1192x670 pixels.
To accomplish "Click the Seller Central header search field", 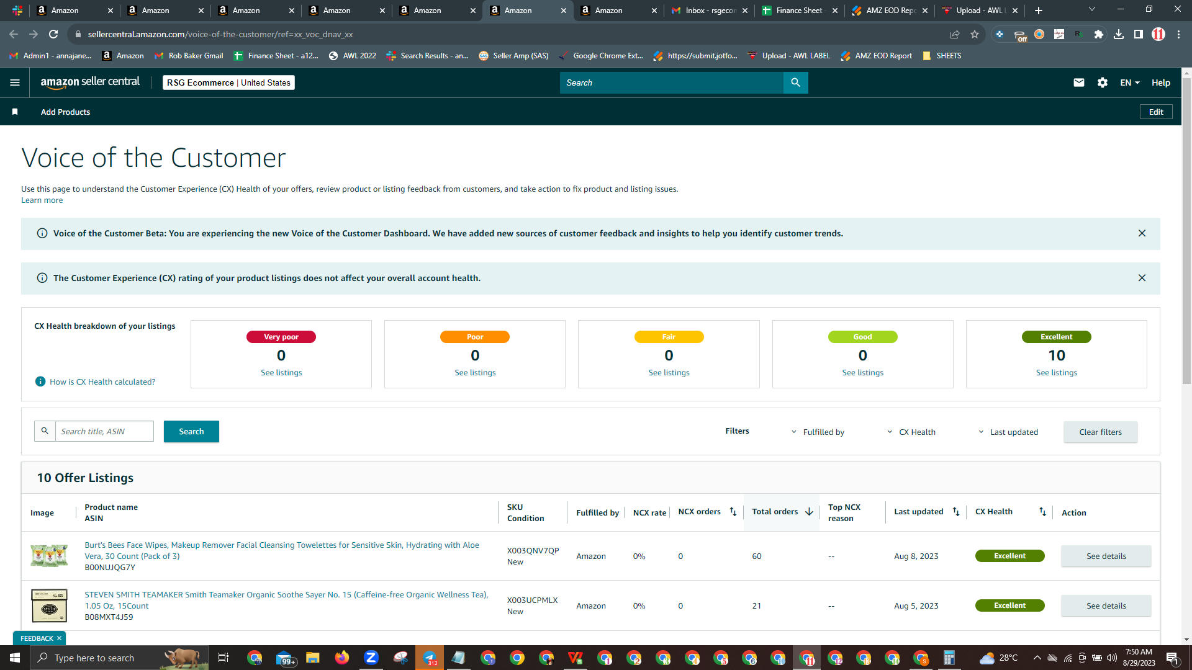I will pyautogui.click(x=672, y=83).
